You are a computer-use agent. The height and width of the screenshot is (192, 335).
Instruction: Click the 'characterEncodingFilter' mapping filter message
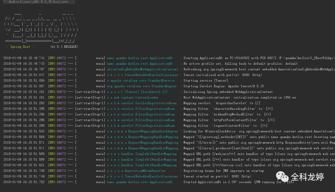(x=228, y=109)
